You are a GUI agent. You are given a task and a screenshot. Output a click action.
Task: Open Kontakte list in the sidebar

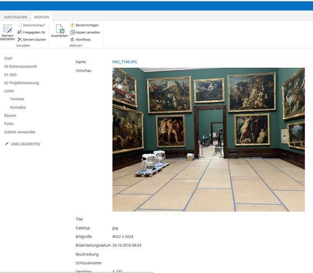(x=18, y=107)
